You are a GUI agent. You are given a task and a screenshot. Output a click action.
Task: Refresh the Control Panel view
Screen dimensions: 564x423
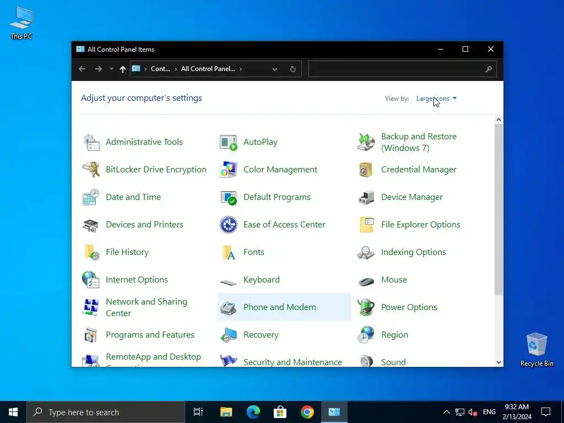(293, 69)
